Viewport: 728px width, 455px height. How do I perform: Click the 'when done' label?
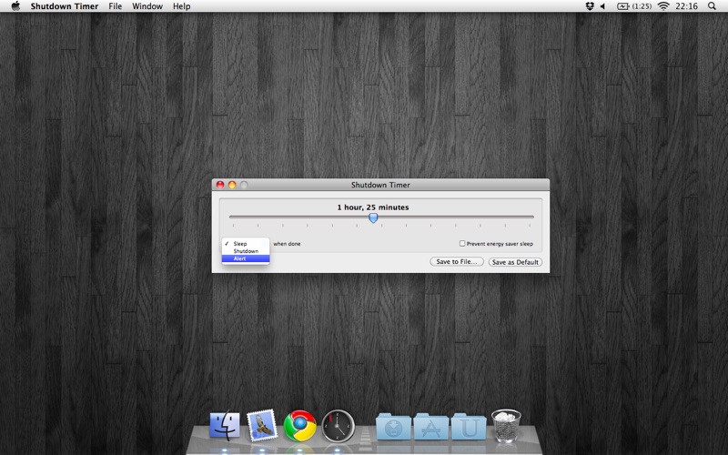pos(287,244)
